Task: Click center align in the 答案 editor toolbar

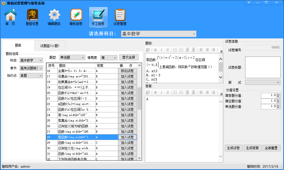Action: click(207, 92)
